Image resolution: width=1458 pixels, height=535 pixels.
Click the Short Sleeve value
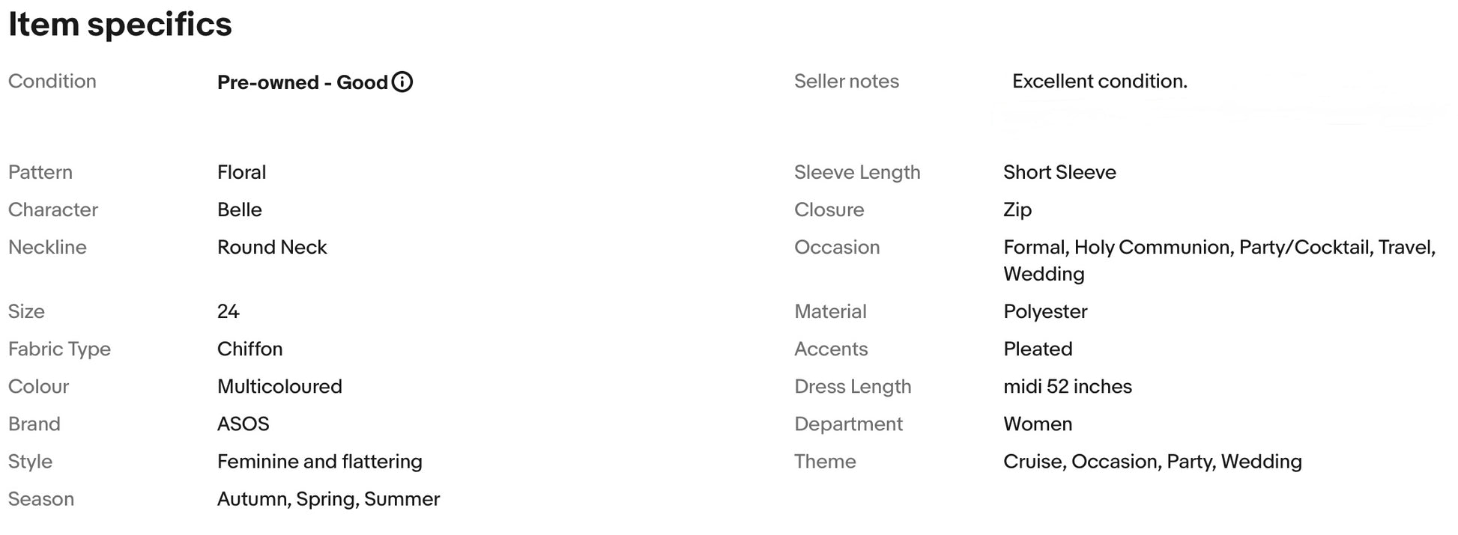pos(1059,172)
